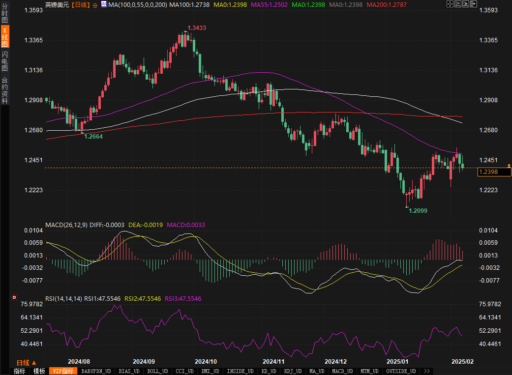Click the second chart layout icon at top right
512x375 pixels.
point(458,4)
